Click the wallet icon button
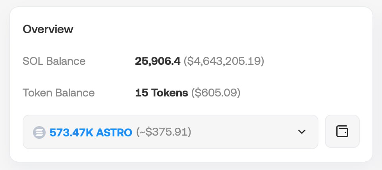Screen dimensions: 382x170 (342, 132)
